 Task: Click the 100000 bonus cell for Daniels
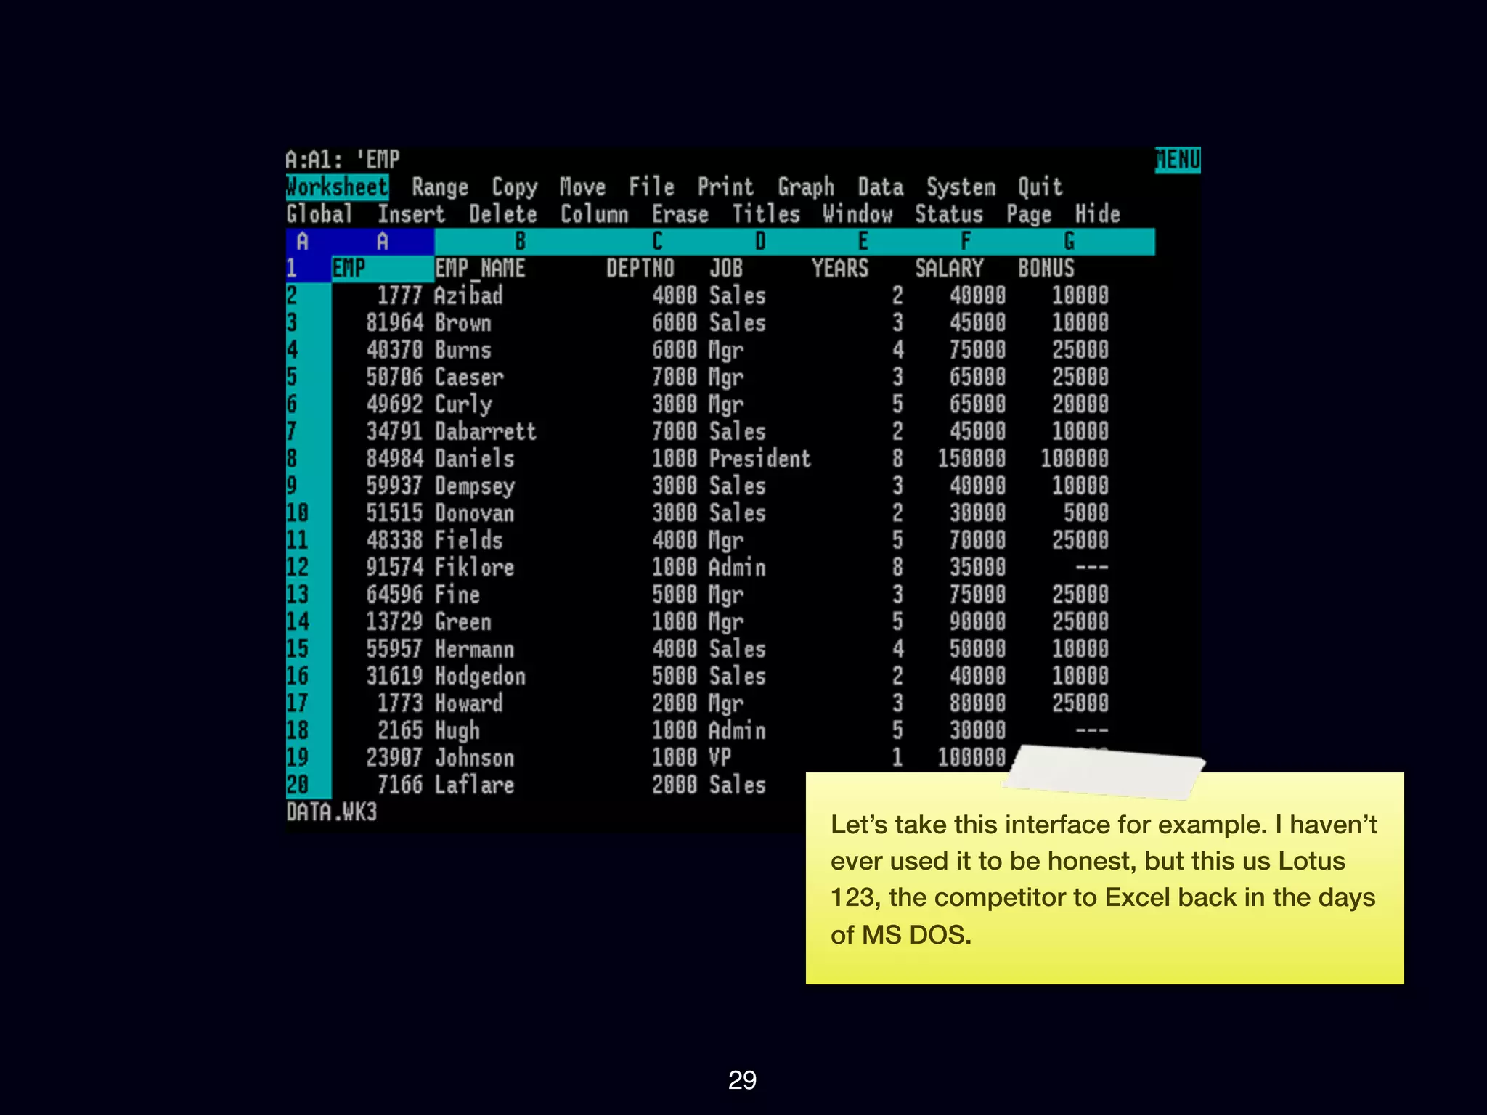coord(1075,459)
